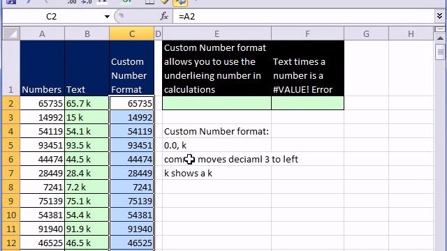Click the 'Text times a number' header cell

point(307,68)
